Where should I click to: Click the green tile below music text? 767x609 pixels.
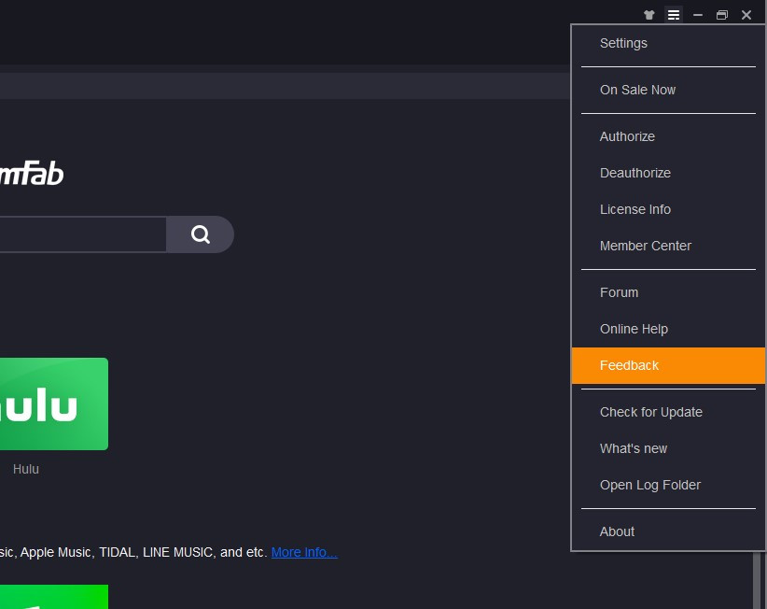(53, 596)
